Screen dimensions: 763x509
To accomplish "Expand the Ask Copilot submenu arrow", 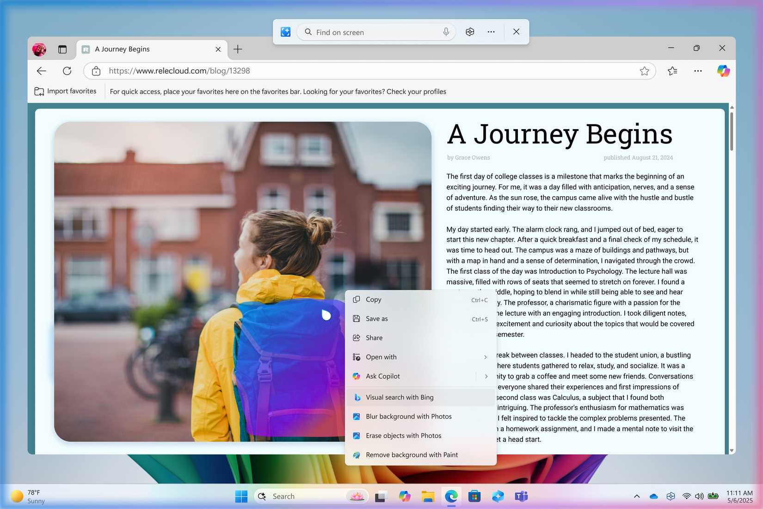I will pyautogui.click(x=486, y=376).
